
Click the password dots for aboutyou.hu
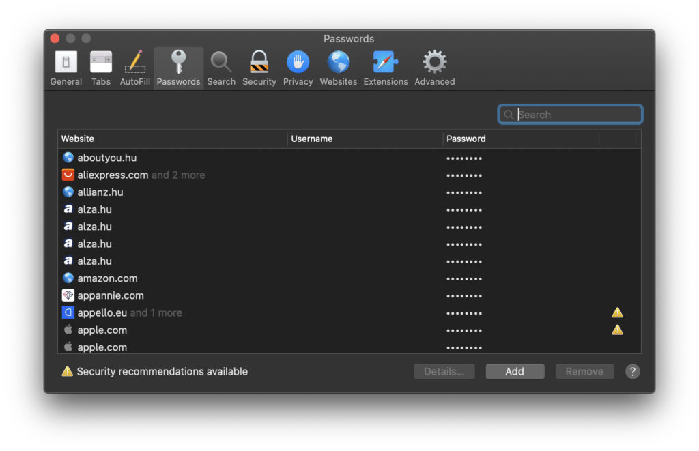(x=464, y=158)
